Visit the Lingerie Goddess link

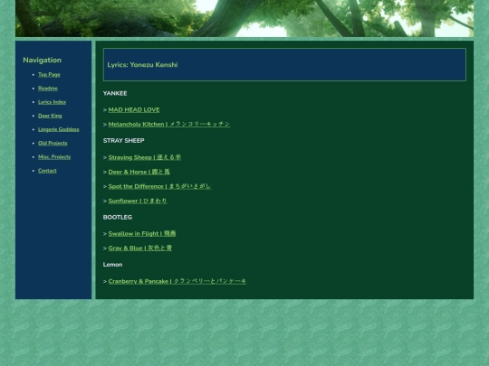(59, 129)
